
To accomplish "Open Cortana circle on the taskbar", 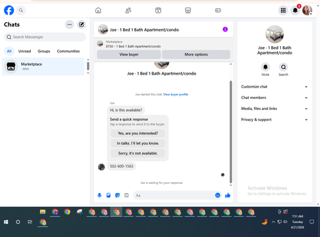I will coord(18,222).
